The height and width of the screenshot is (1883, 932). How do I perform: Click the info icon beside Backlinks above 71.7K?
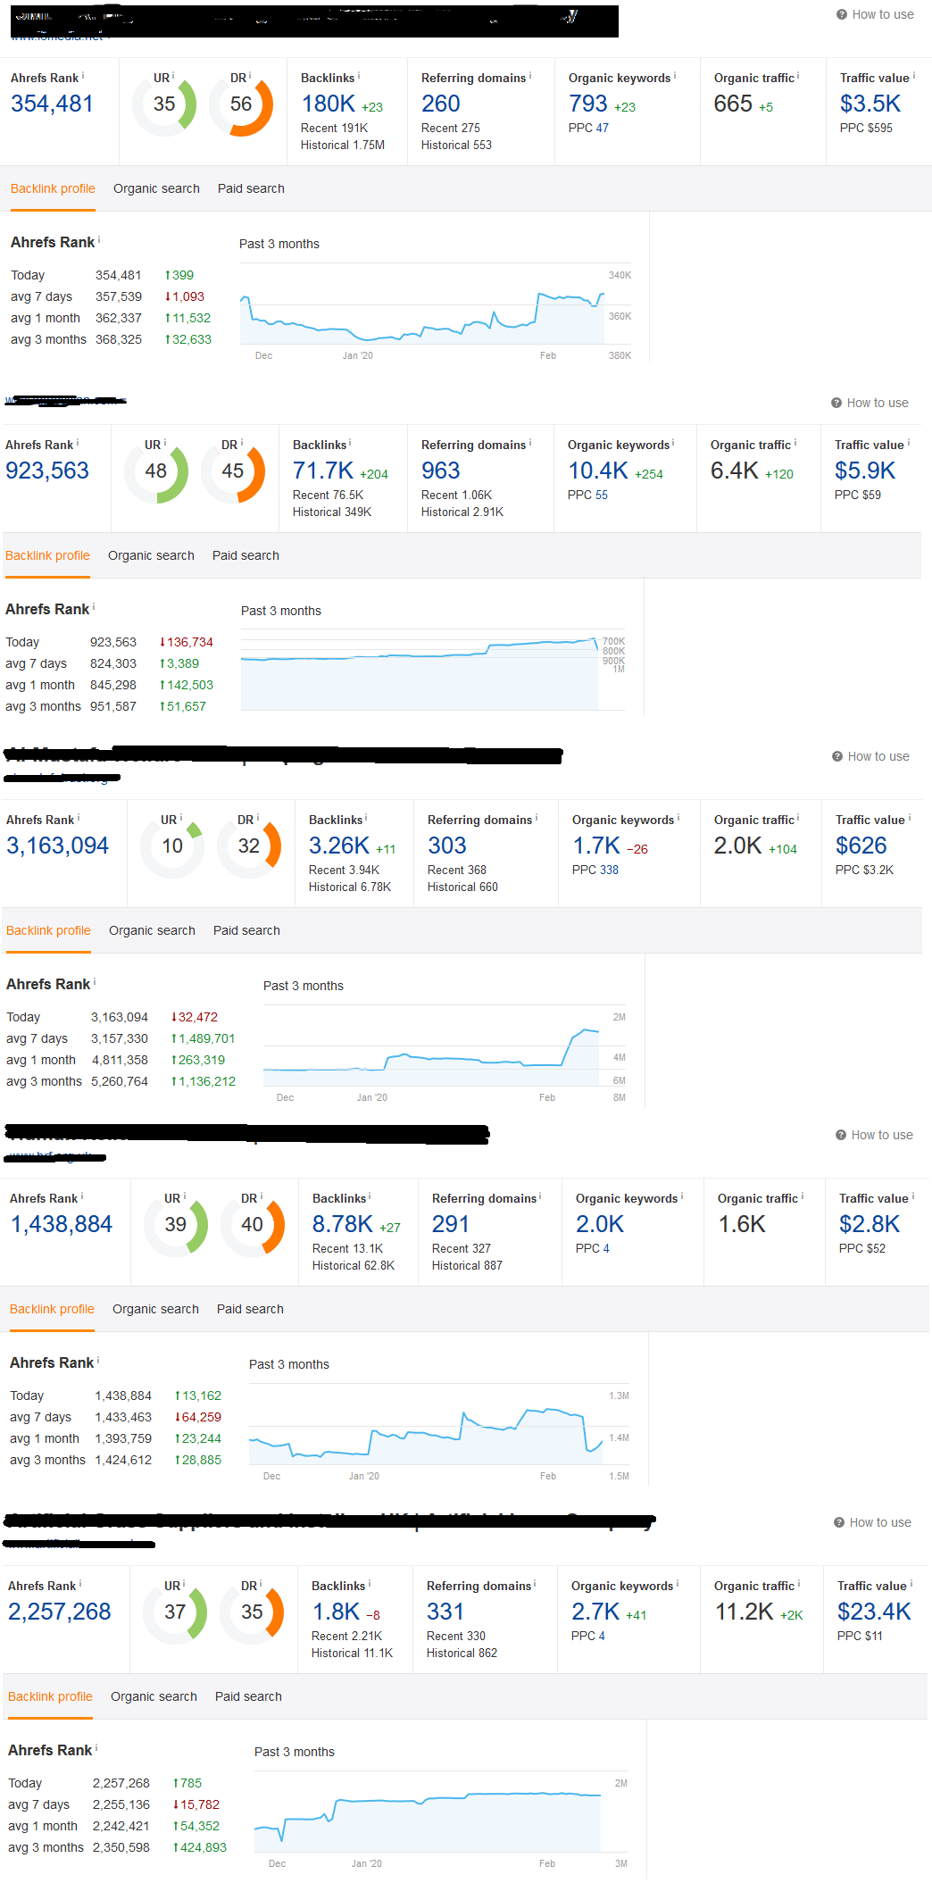tap(350, 443)
